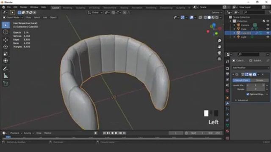Toggle eye icon for Cube row

pyautogui.click(x=268, y=29)
